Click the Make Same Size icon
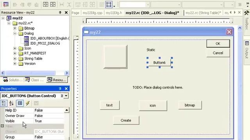Screen dimensions: 250x140 [92, 5]
